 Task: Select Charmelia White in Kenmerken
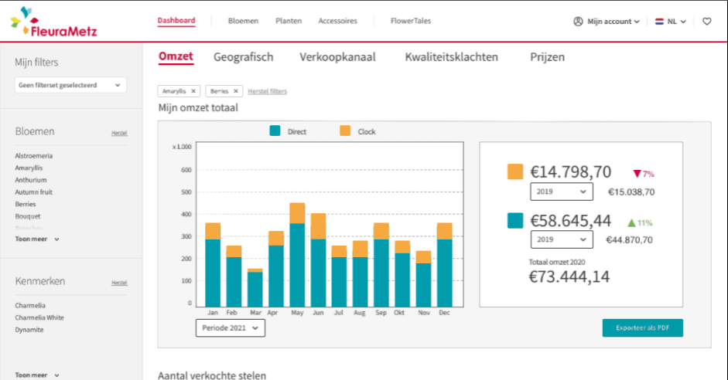[39, 317]
